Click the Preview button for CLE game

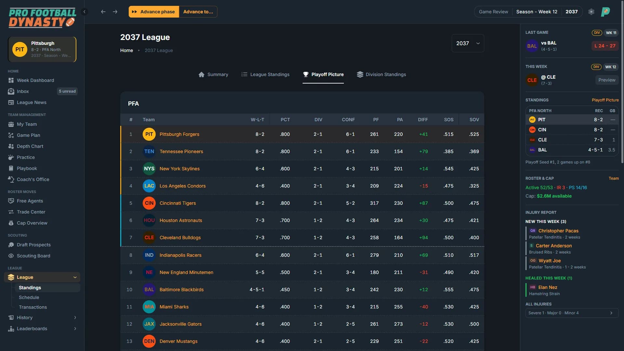pos(607,80)
